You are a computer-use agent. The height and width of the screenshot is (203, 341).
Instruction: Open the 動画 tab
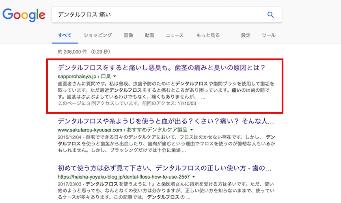[149, 35]
